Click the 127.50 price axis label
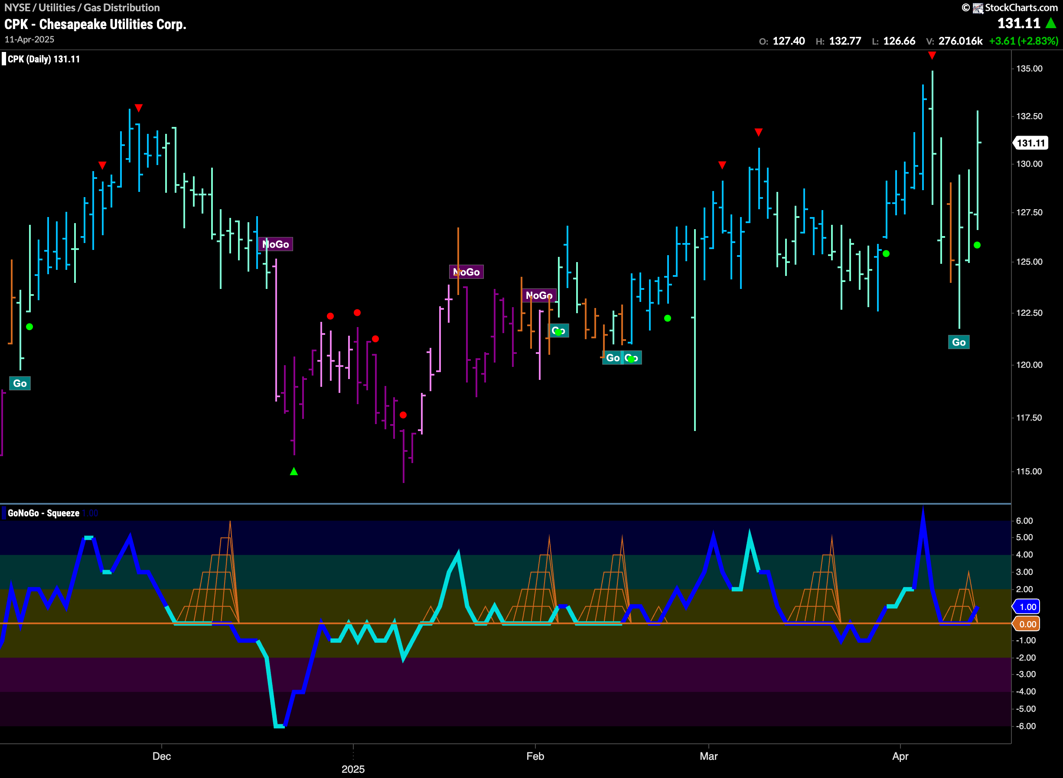 pyautogui.click(x=1029, y=212)
